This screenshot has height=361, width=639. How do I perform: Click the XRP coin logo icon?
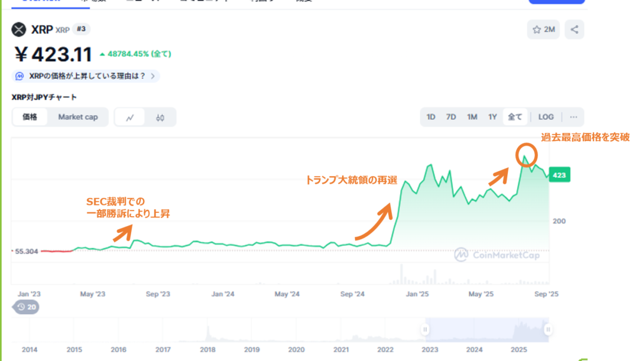tap(19, 29)
